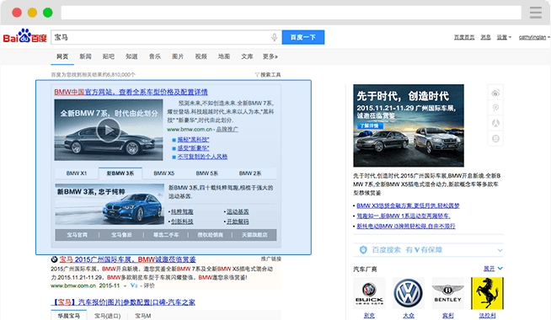Click the Baidu shield guarantee icon
551x320 pixels.
(x=363, y=250)
